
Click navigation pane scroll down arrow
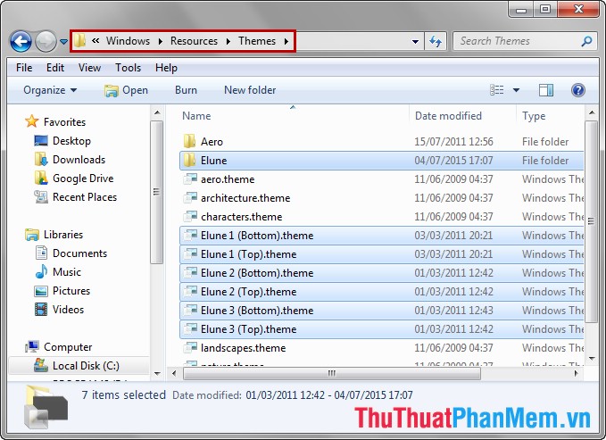click(157, 373)
